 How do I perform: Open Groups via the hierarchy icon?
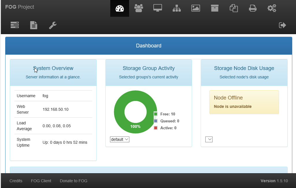pyautogui.click(x=177, y=8)
